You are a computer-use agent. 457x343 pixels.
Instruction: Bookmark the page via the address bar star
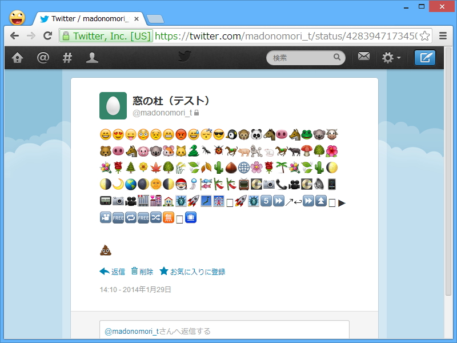pos(423,35)
